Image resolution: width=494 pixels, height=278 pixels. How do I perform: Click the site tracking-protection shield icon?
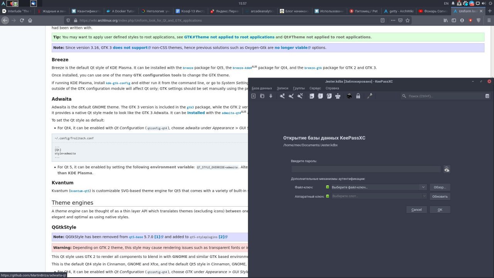point(68,20)
